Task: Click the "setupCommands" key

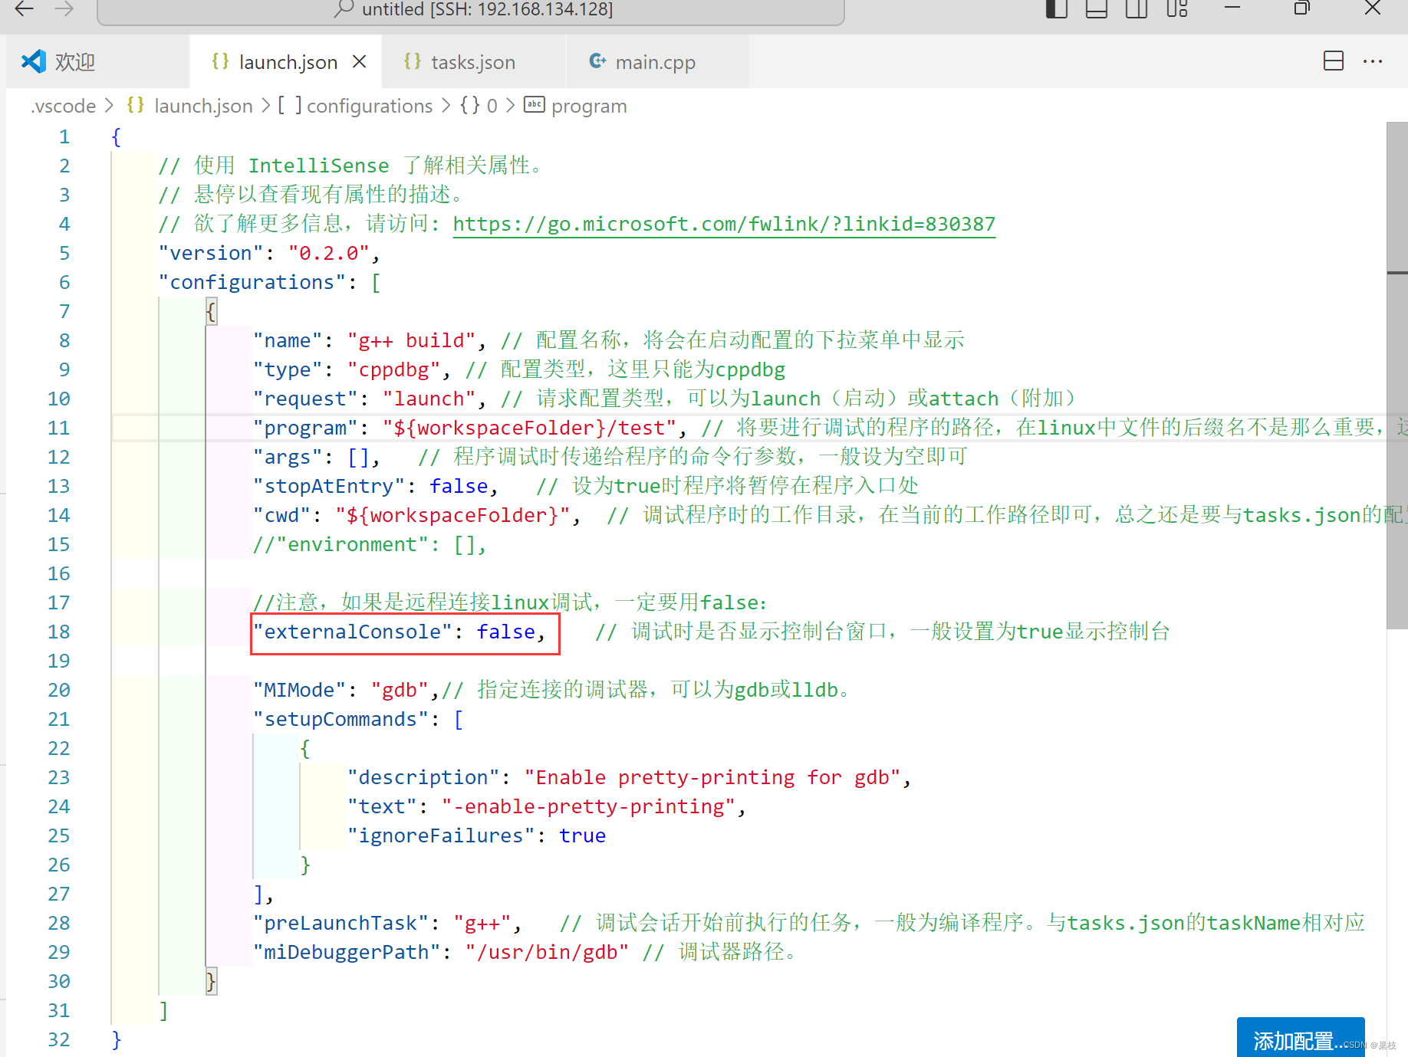Action: (x=341, y=719)
